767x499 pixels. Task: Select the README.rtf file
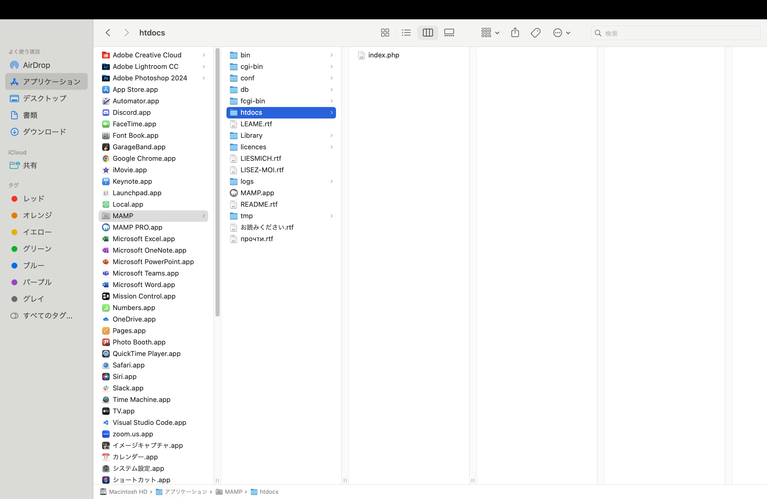pyautogui.click(x=281, y=204)
